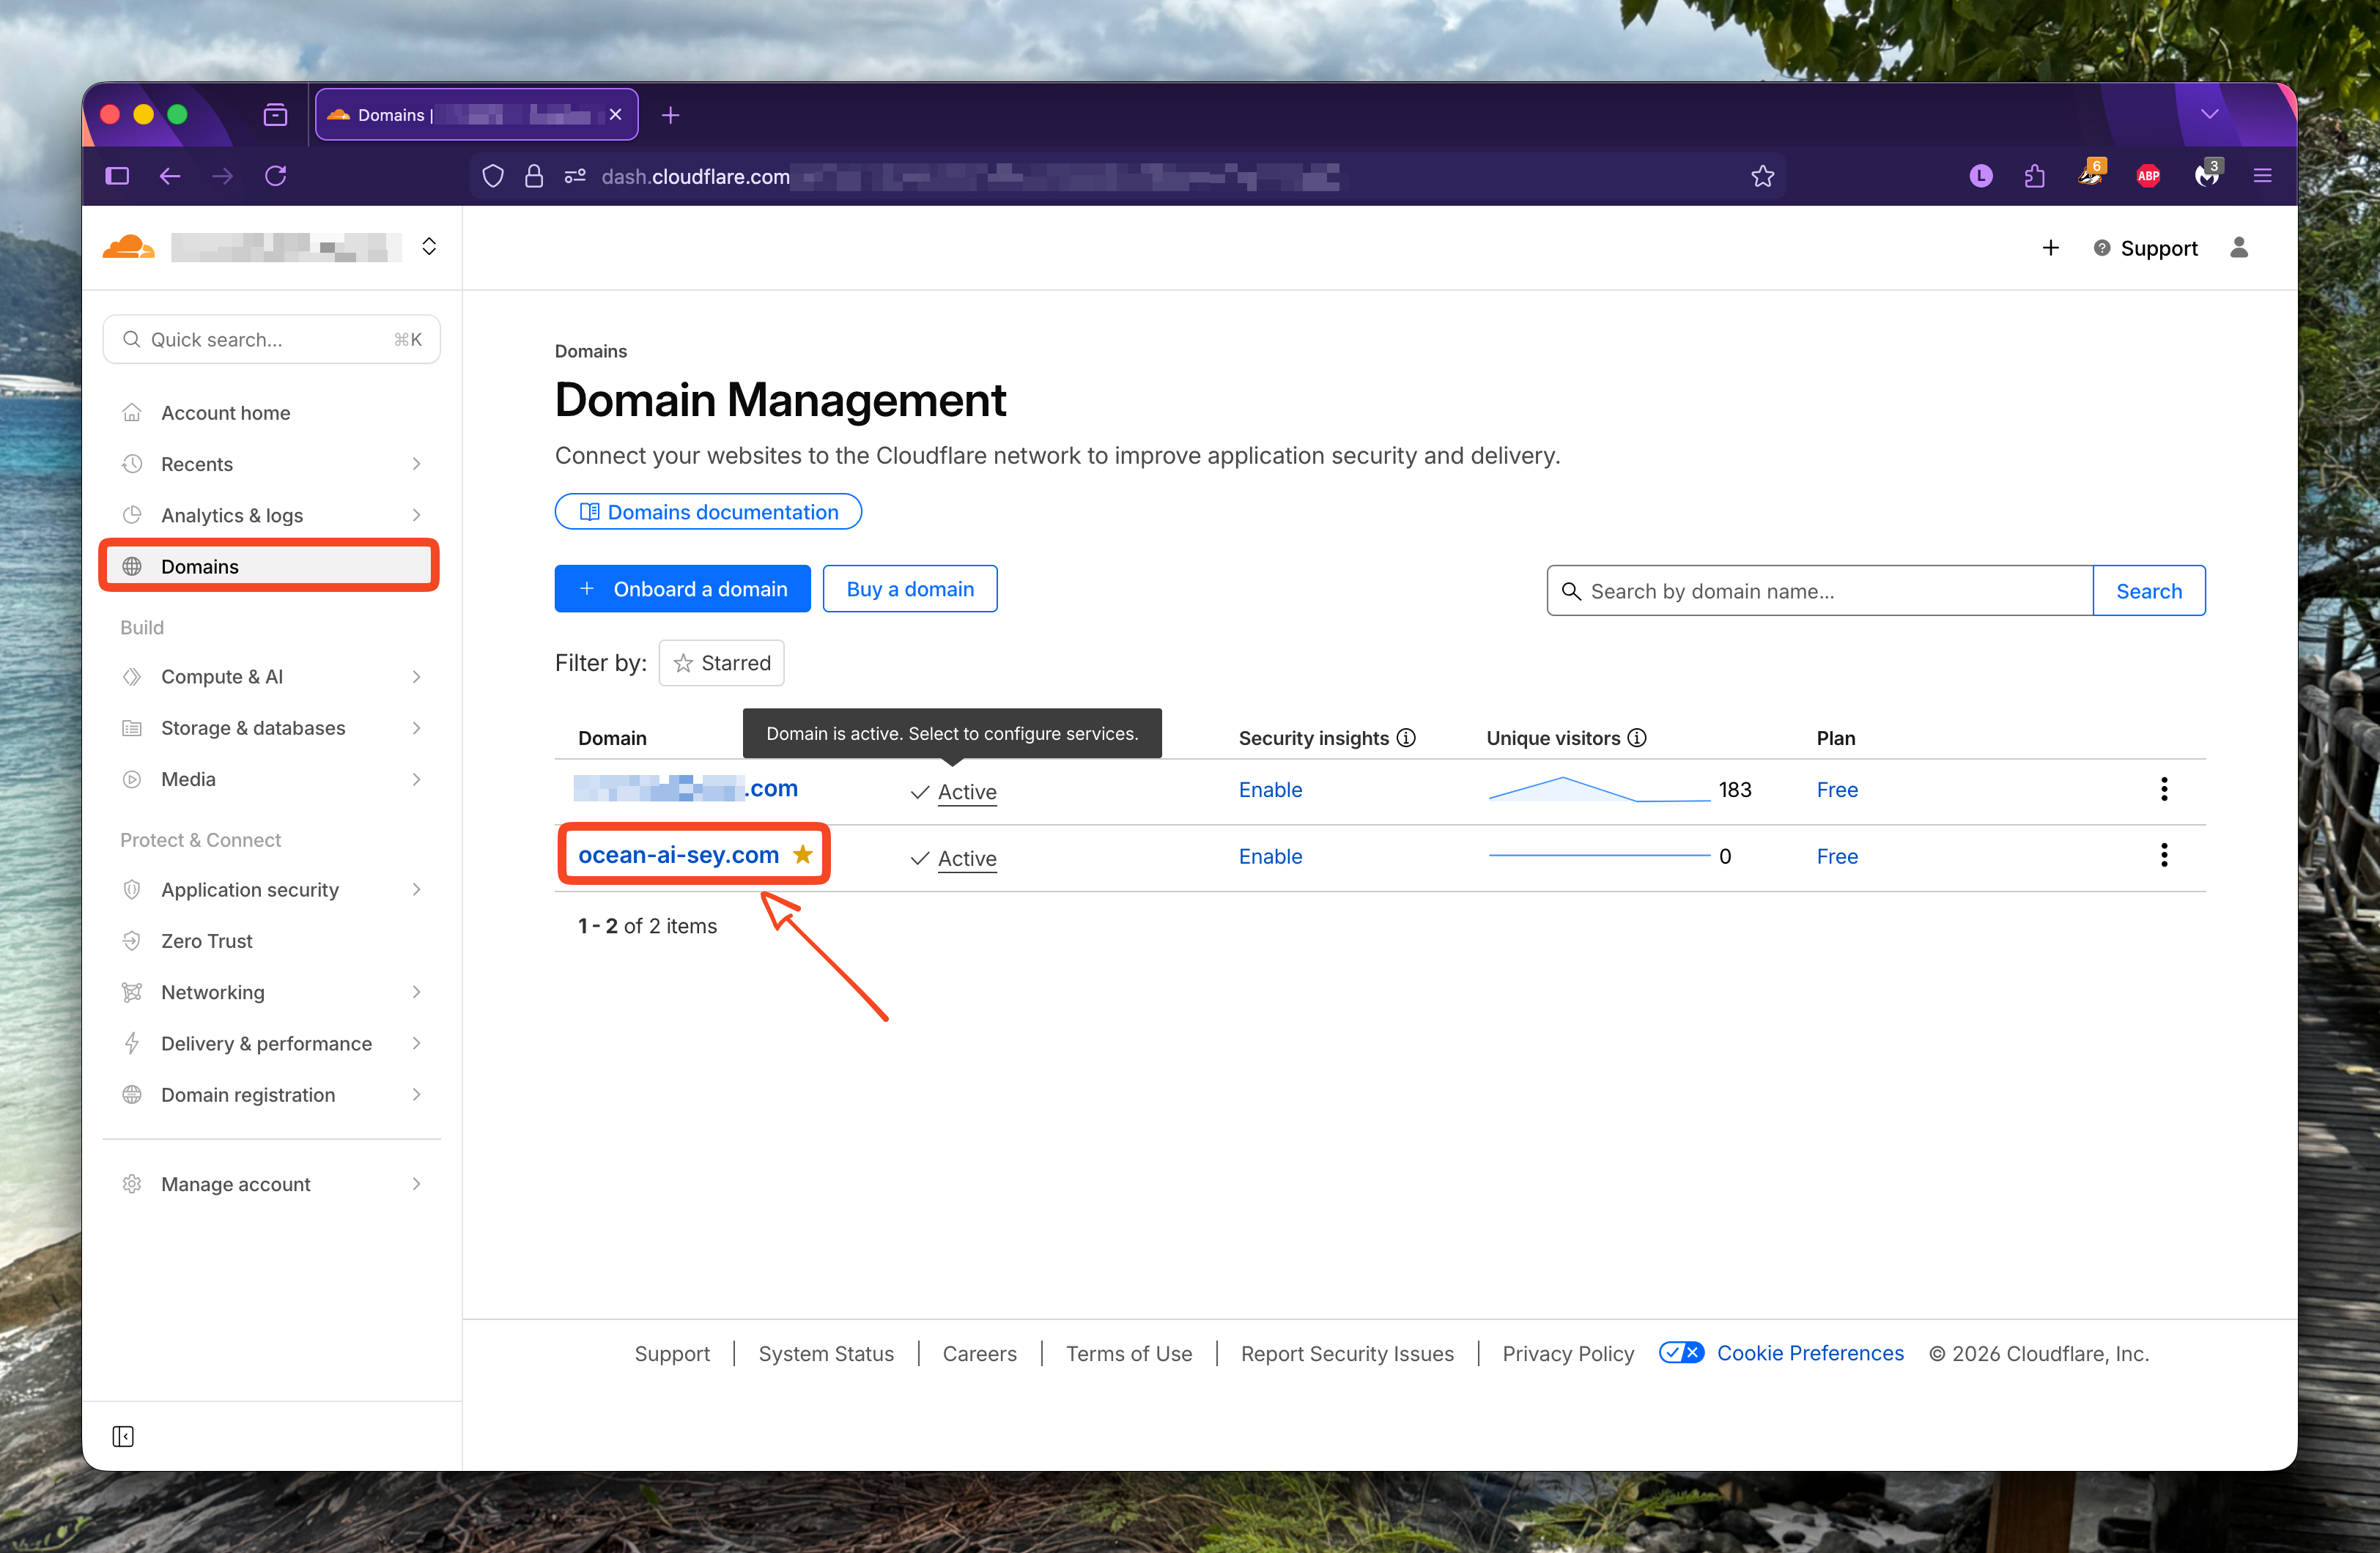Open the Zero Trust sidebar section
The image size is (2380, 1553).
coord(206,940)
